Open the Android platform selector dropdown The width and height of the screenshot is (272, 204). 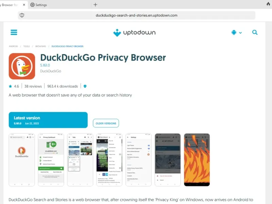(x=236, y=32)
